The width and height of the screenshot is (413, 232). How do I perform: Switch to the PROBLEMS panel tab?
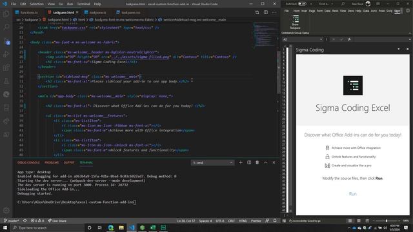point(52,162)
